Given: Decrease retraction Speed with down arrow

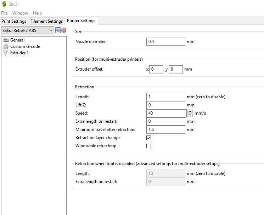Looking at the screenshot, I should point(190,115).
